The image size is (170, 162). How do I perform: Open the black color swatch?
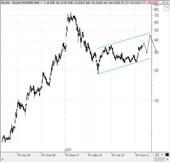point(167,154)
